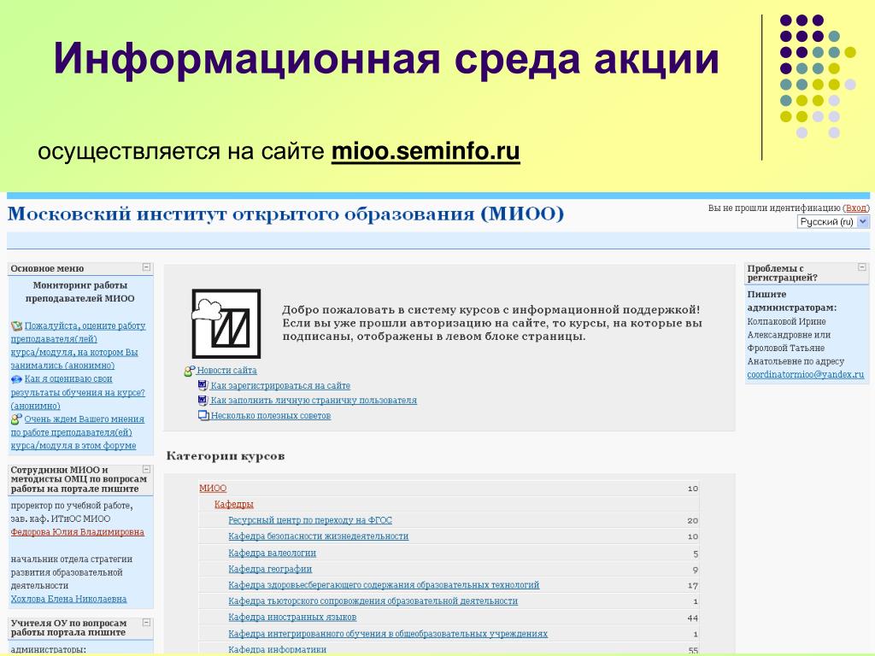875x656 pixels.
Task: Click the 'Вход' login link
Action: point(856,208)
